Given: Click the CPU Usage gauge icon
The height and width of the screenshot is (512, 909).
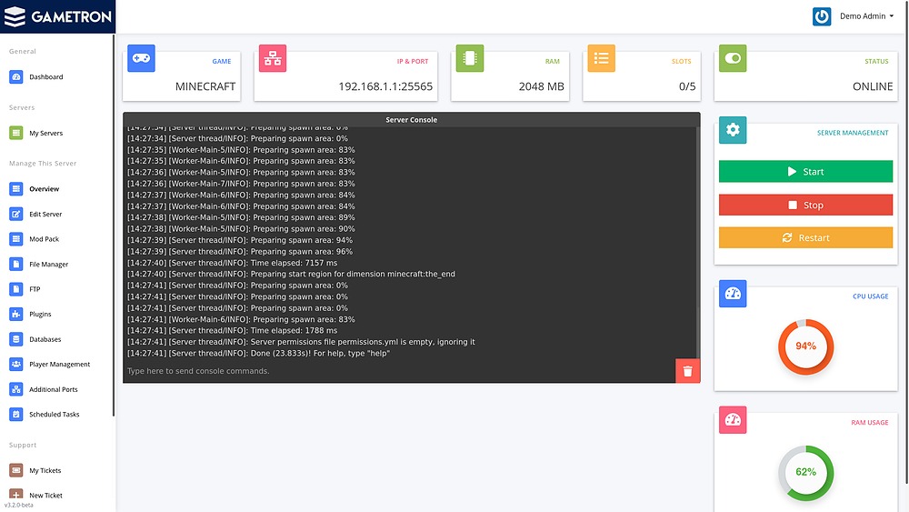Looking at the screenshot, I should coord(733,294).
